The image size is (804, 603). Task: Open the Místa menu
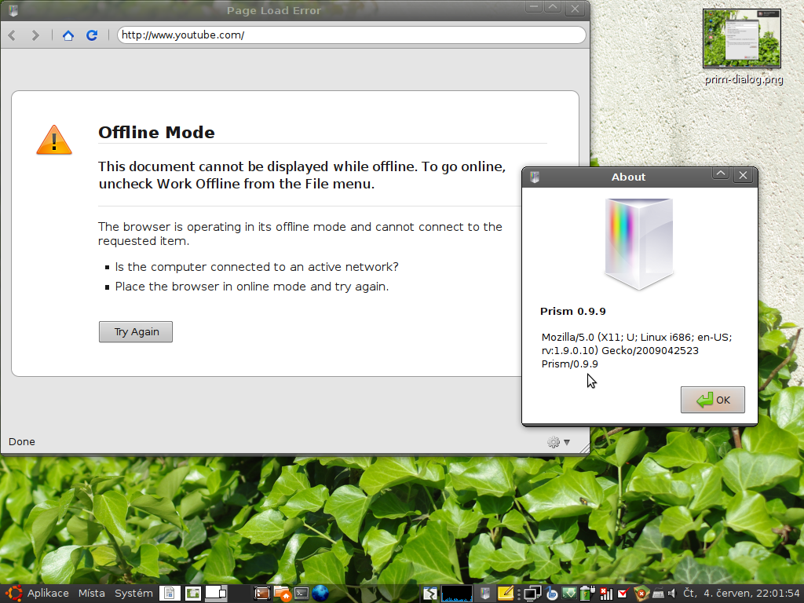pyautogui.click(x=91, y=594)
